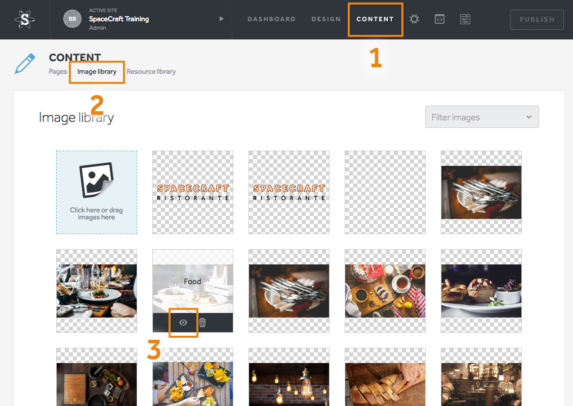Click the Food image label

coord(192,282)
